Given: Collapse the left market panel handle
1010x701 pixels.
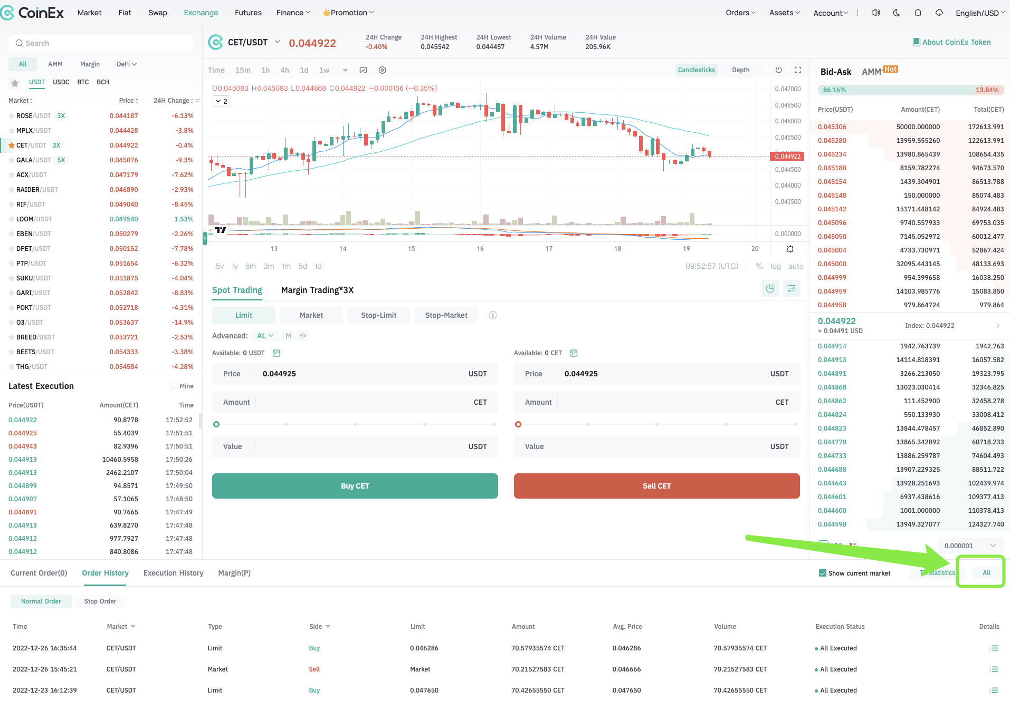Looking at the screenshot, I should [205, 239].
